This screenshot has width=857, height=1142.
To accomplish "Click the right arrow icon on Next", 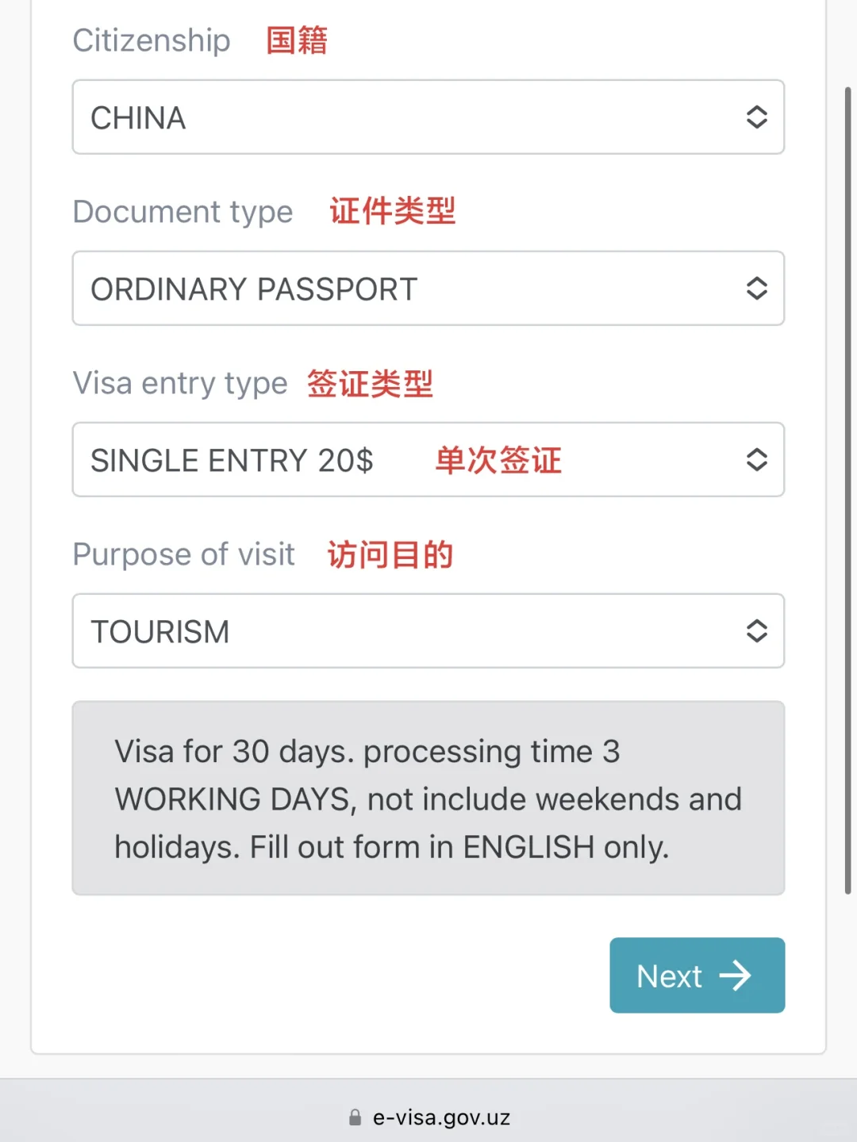I will coord(735,976).
